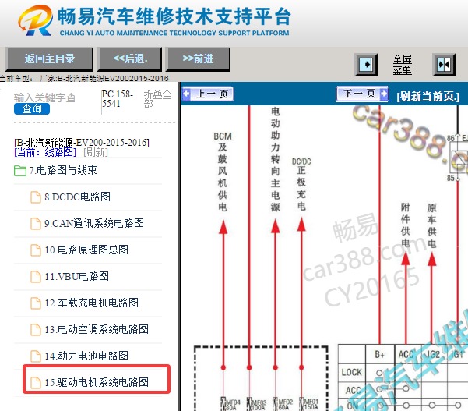Open 12.车载充电机电路图 document

point(91,303)
